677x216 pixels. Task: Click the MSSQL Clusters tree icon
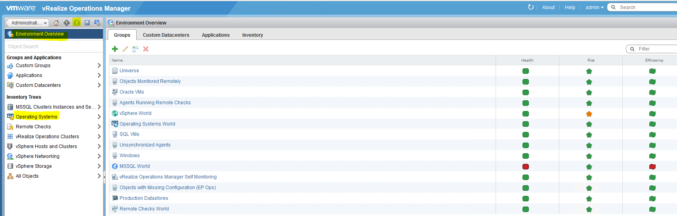(10, 107)
